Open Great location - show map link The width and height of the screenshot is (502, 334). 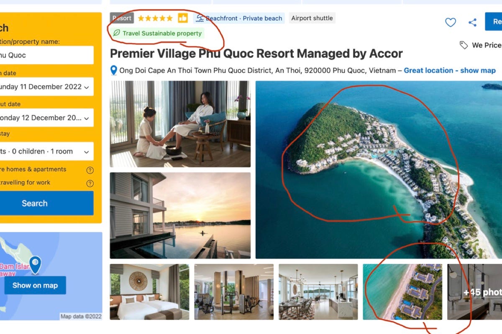click(x=450, y=71)
